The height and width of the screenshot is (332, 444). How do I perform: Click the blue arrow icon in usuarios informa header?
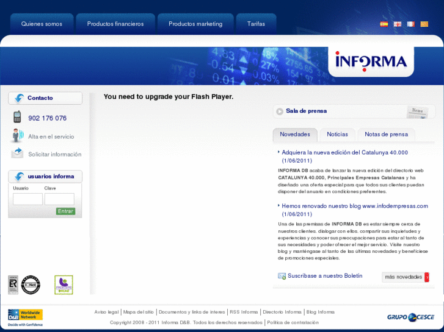coord(19,176)
